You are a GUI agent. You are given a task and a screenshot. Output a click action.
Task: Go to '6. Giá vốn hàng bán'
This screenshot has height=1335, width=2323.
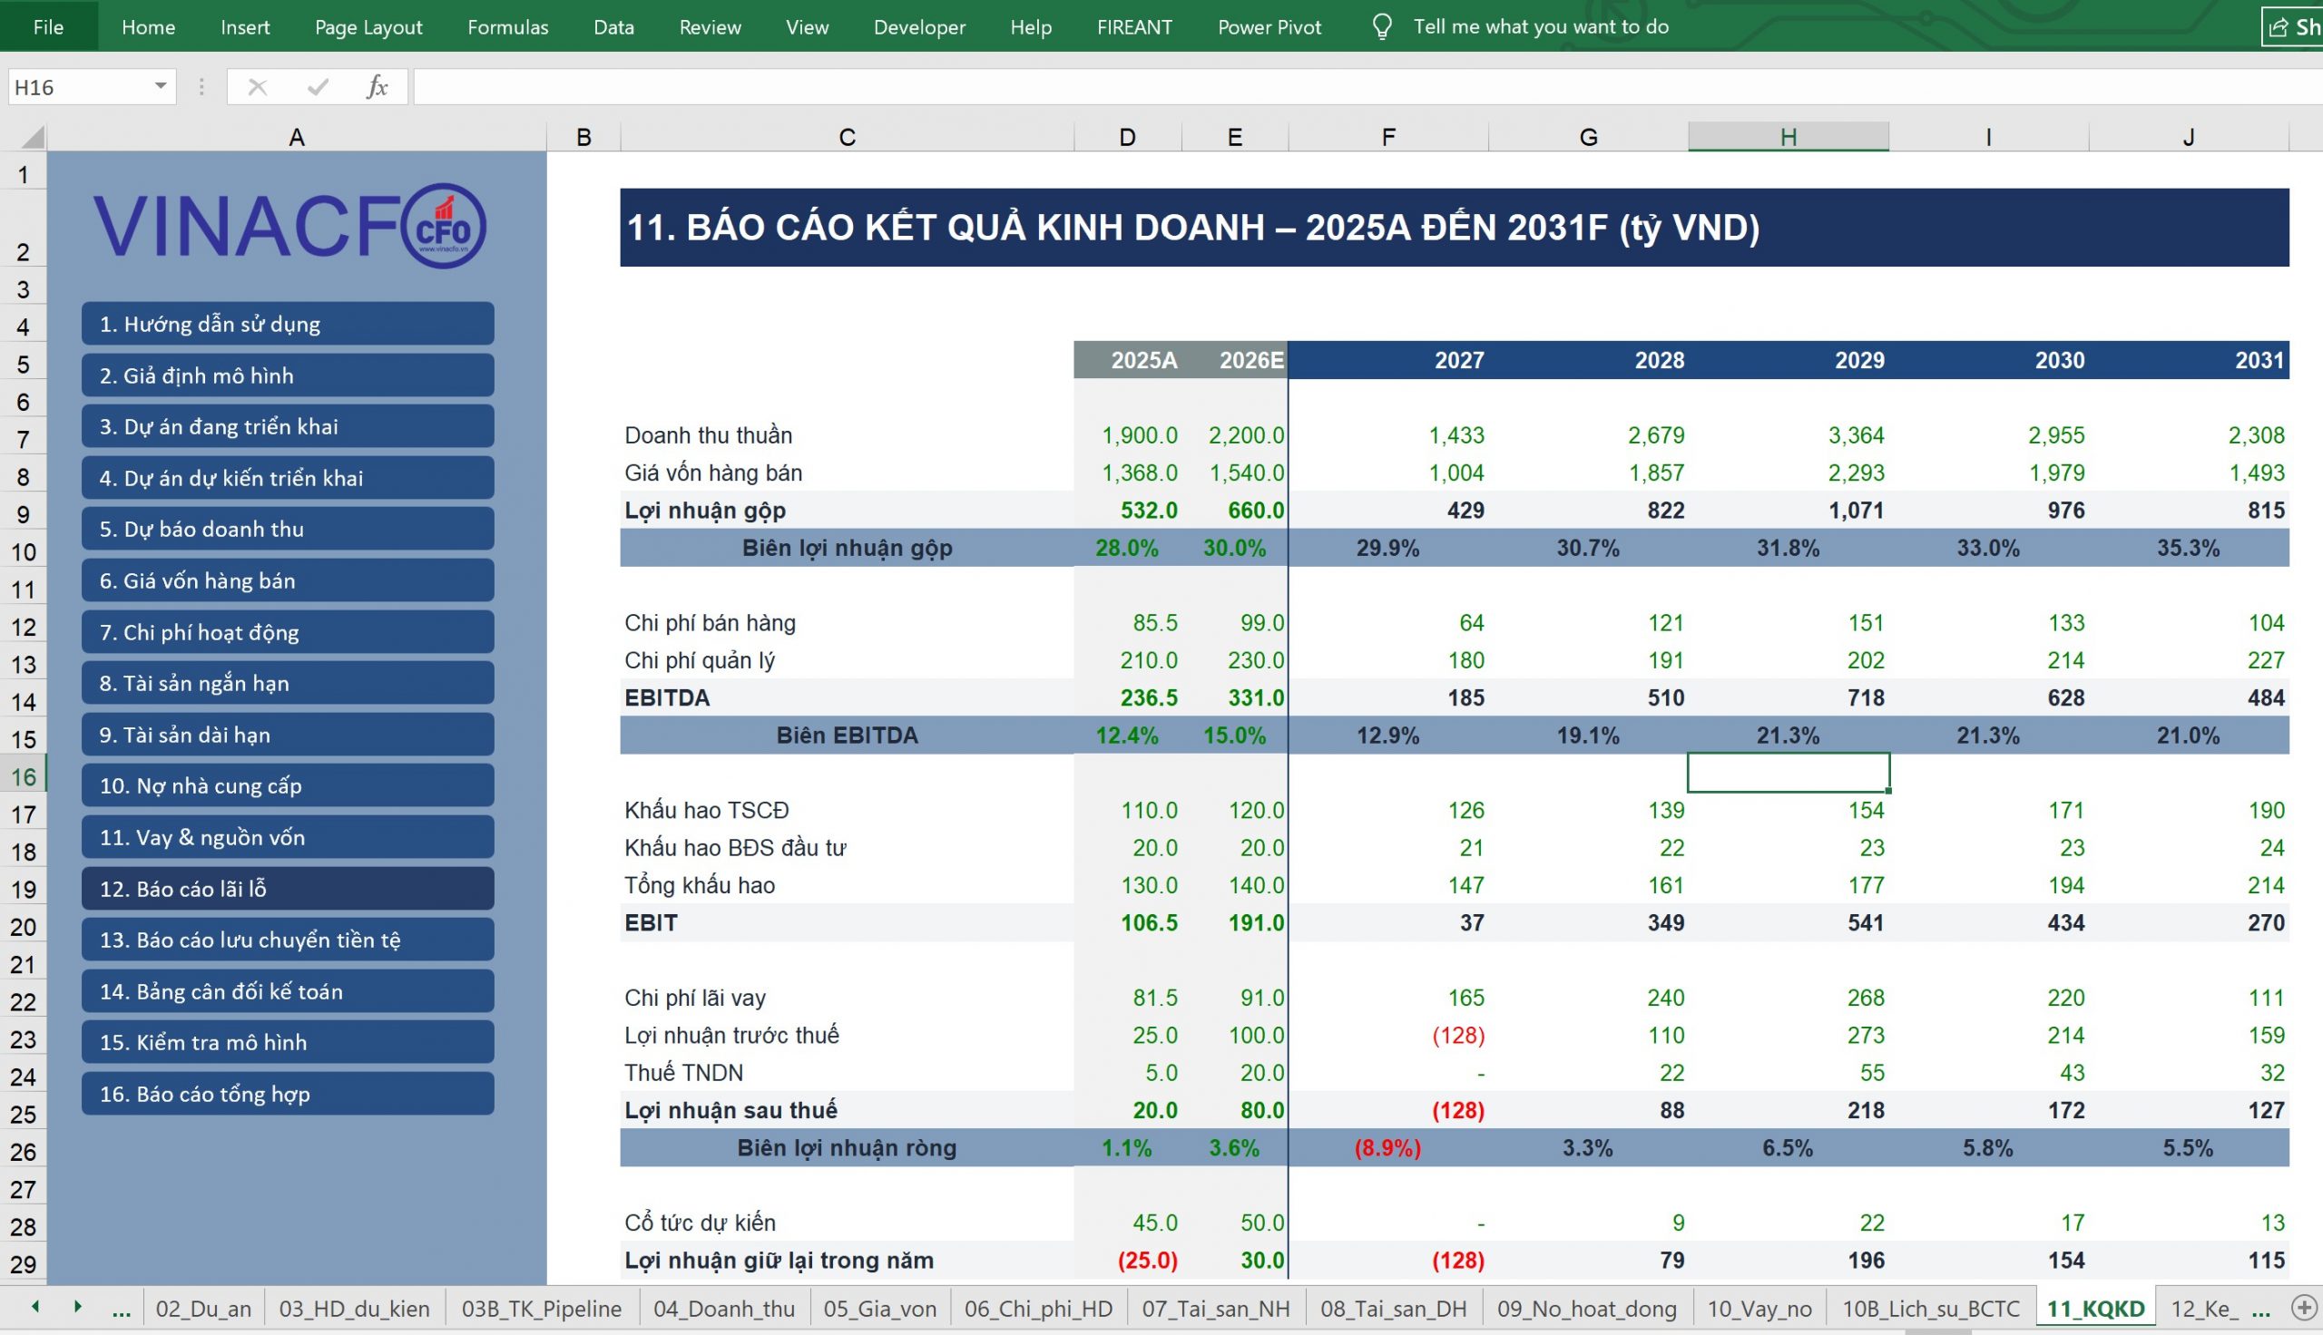(x=288, y=580)
